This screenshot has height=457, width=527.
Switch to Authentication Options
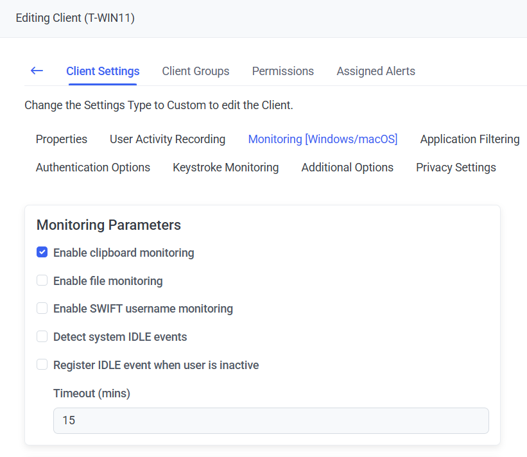pos(93,168)
